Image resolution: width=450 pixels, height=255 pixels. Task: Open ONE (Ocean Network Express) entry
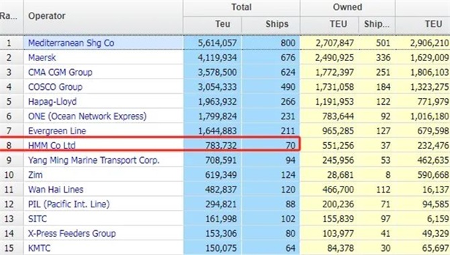click(x=87, y=116)
